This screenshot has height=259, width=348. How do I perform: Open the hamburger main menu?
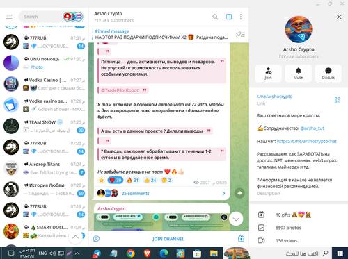coord(9,17)
